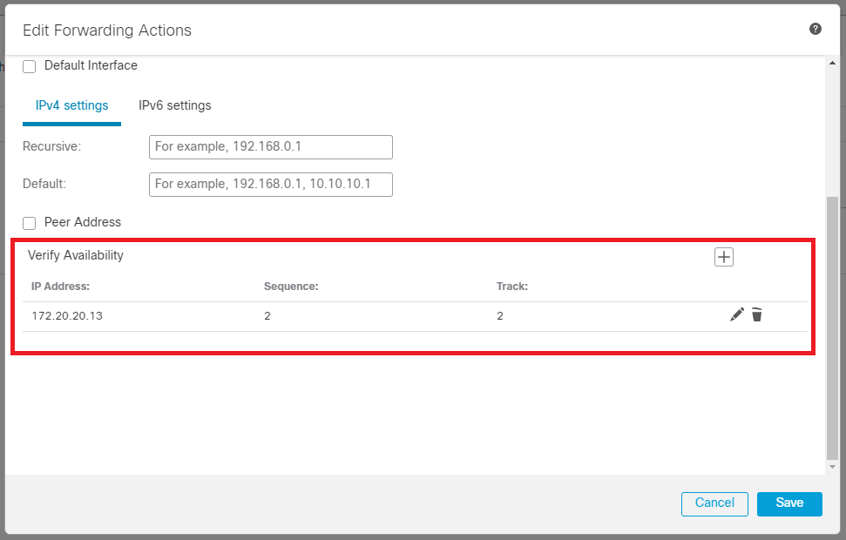Click the Track column header
The width and height of the screenshot is (846, 540).
tap(512, 286)
